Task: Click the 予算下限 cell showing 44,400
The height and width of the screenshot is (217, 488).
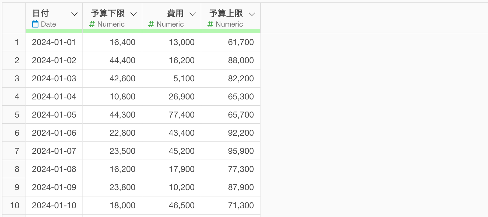Action: [x=112, y=60]
